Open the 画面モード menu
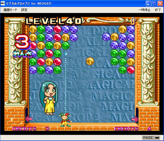Viewport: 164px width, 141px height. coord(10,10)
